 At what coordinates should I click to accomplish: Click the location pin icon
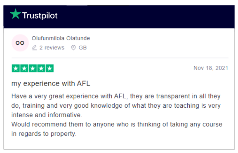[x=73, y=48]
